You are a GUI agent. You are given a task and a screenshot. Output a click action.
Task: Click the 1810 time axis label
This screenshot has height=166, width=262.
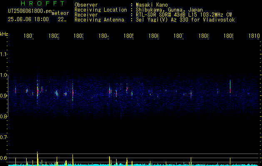254,36
